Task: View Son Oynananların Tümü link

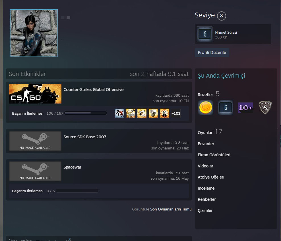Action: pyautogui.click(x=171, y=209)
